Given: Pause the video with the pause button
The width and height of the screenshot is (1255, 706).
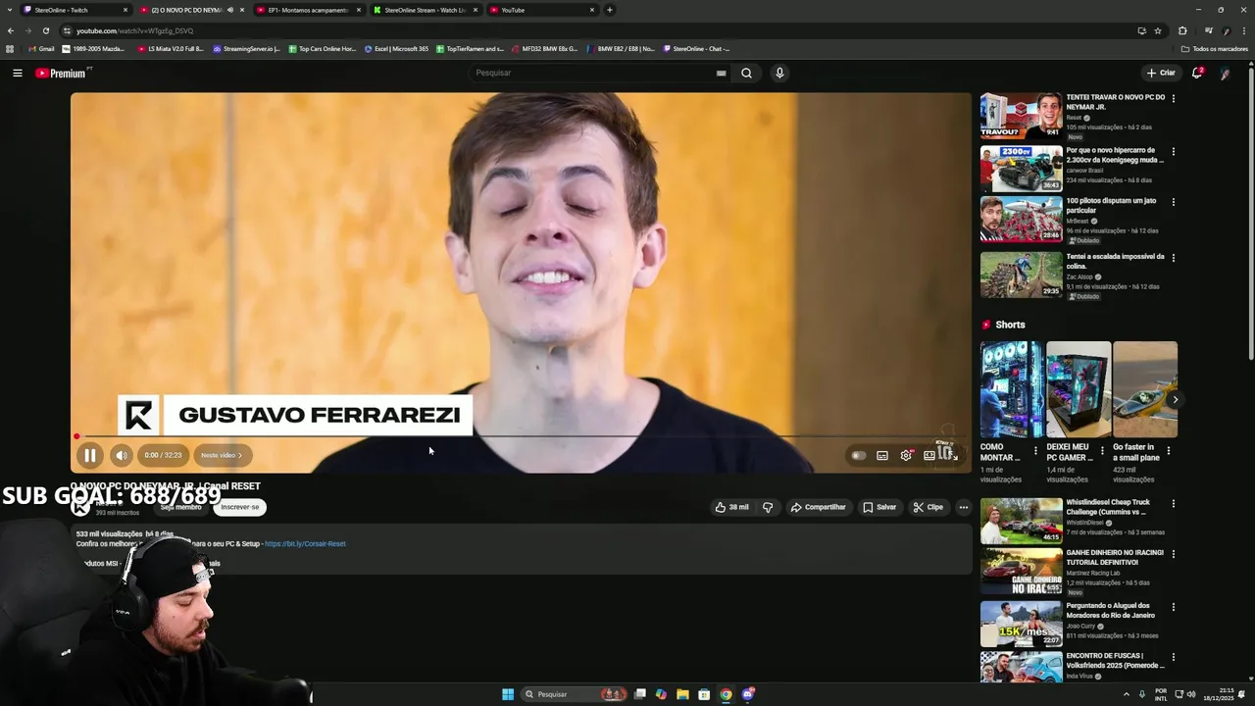Looking at the screenshot, I should click(x=89, y=455).
